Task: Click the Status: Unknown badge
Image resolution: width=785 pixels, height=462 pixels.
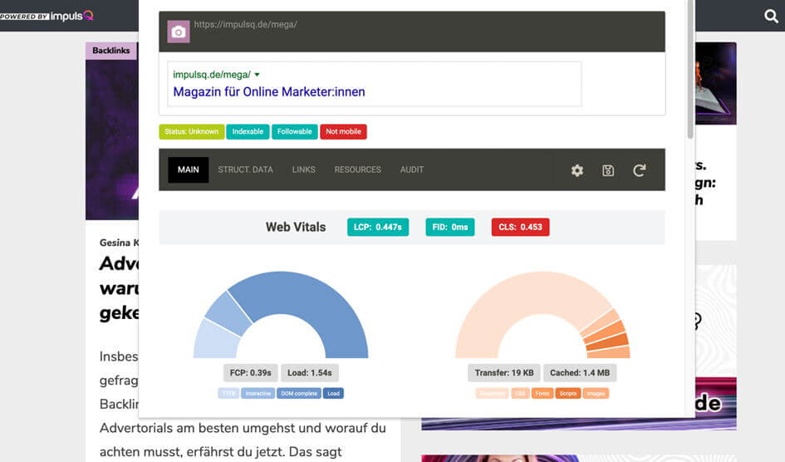Action: [191, 131]
